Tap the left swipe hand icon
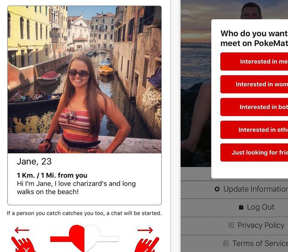This screenshot has height=252, width=288. pos(23,245)
